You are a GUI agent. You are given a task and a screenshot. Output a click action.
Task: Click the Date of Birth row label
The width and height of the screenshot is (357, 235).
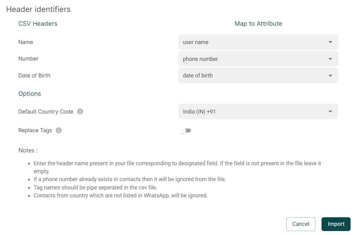34,76
